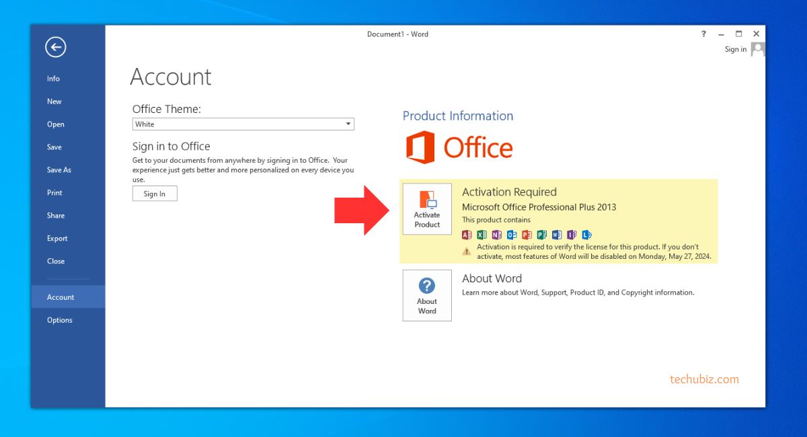Image resolution: width=807 pixels, height=437 pixels.
Task: Click the Activate Product button
Action: click(x=427, y=209)
